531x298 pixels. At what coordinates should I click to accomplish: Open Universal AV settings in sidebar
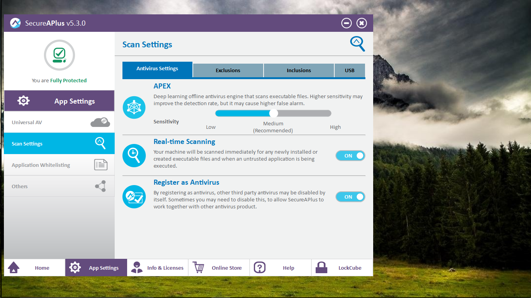[x=59, y=122]
